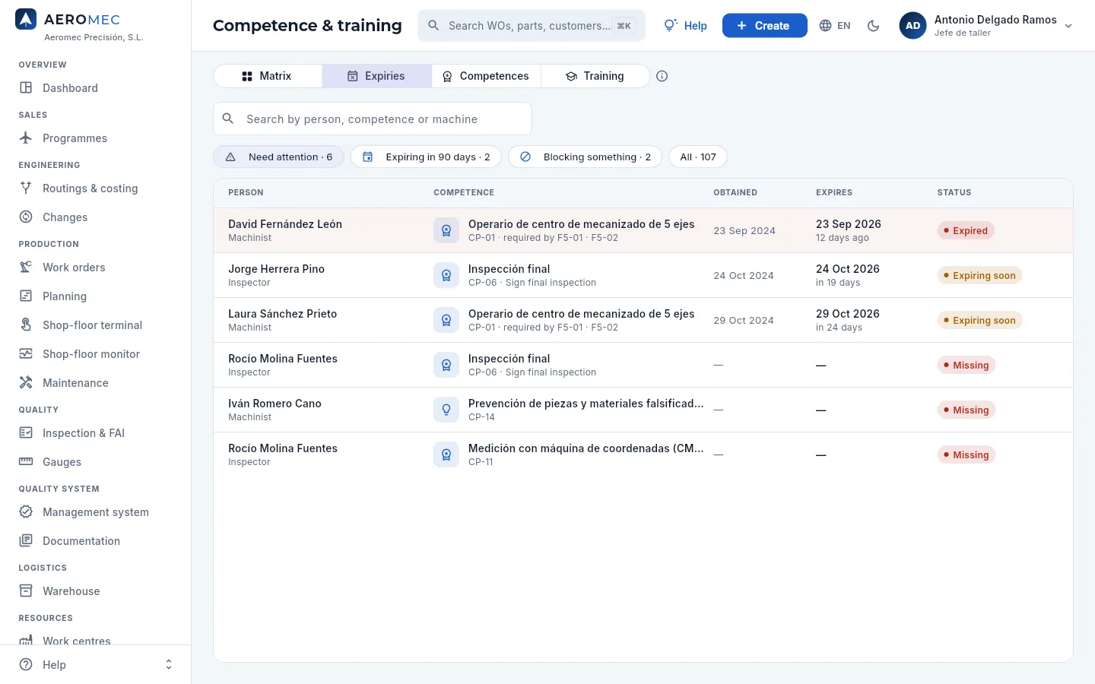
Task: Open the Antonio Delgado Ramos user menu
Action: click(x=986, y=26)
